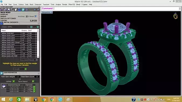Click the save disk icon in Icon History
The height and width of the screenshot is (102, 182).
click(x=9, y=10)
